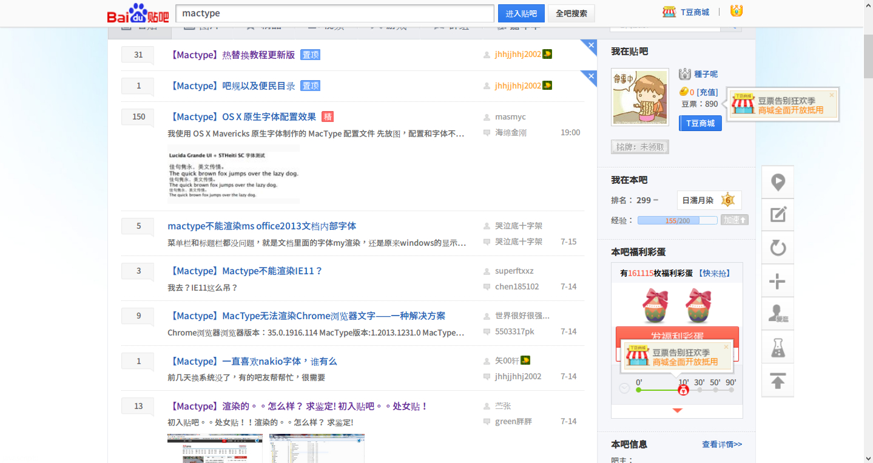
Task: Open the 查看详情>> link
Action: [722, 444]
